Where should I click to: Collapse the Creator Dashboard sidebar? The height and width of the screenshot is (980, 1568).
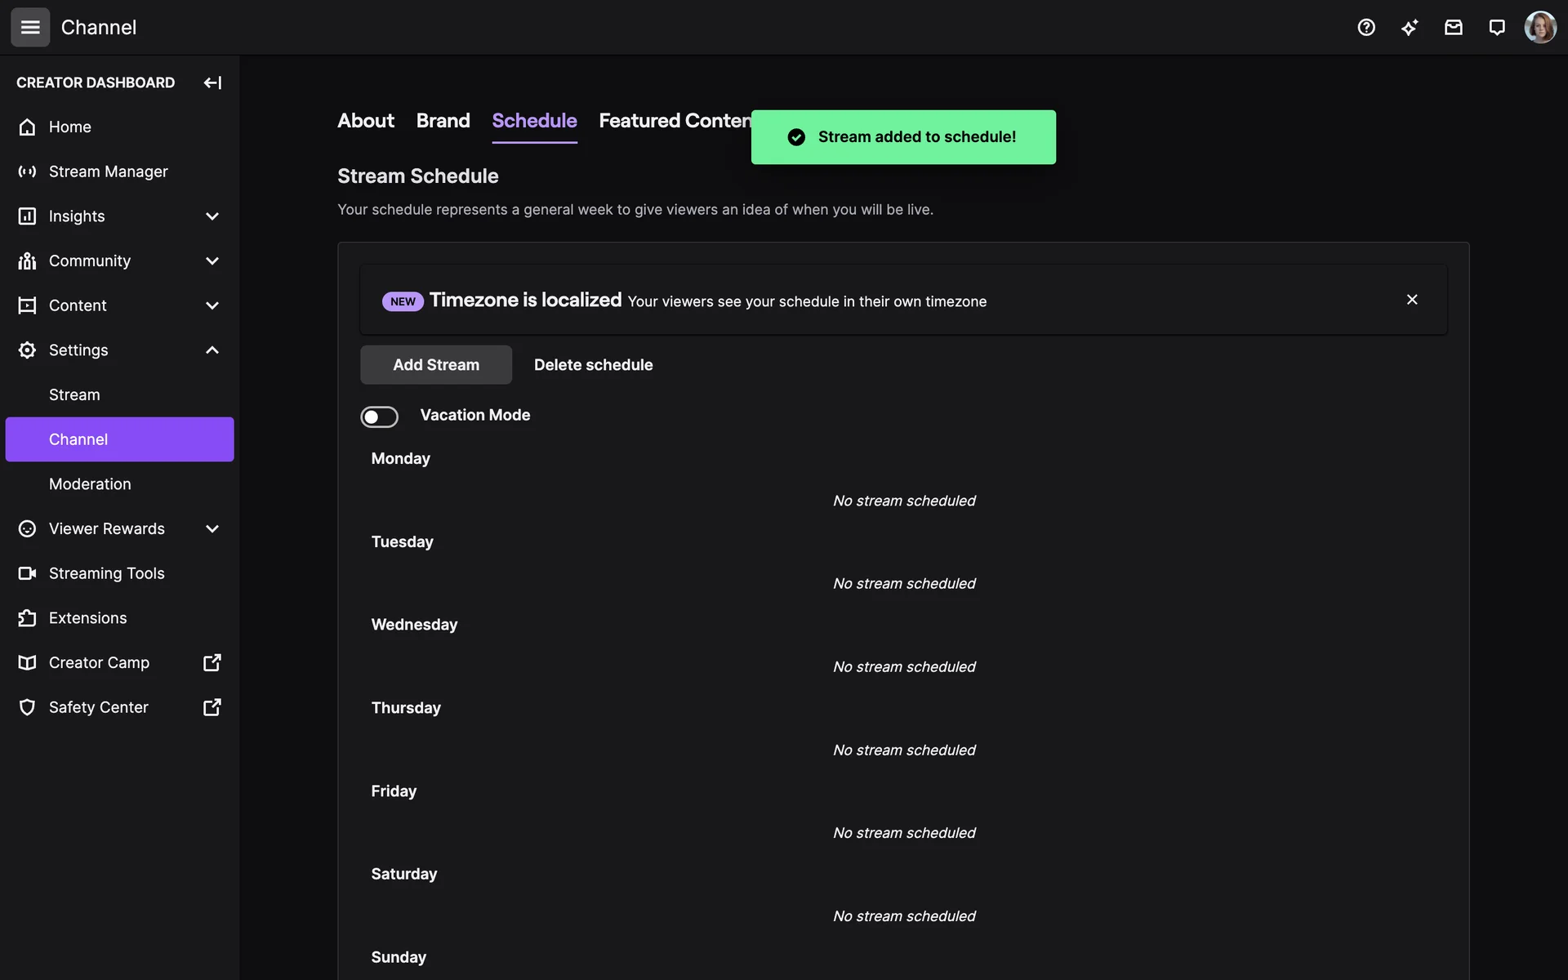[x=212, y=82]
